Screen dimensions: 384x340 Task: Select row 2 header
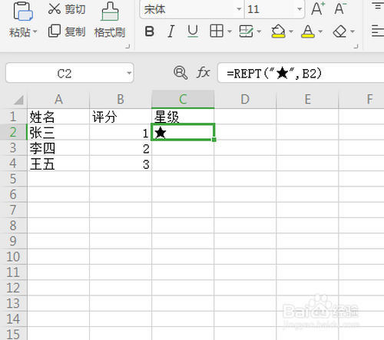(x=13, y=132)
